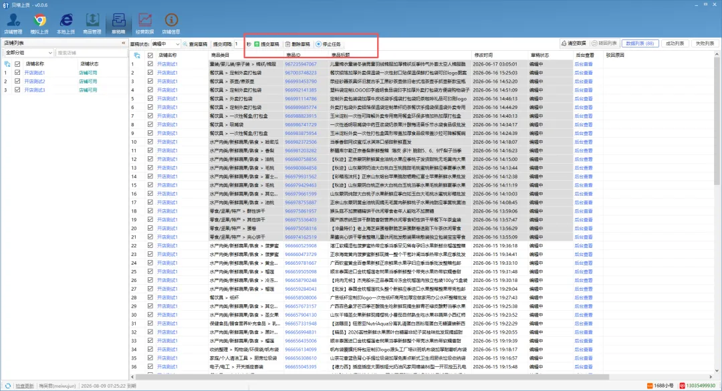722x391 pixels.
Task: Open the 店铺信息 shop info icon
Action: click(171, 23)
